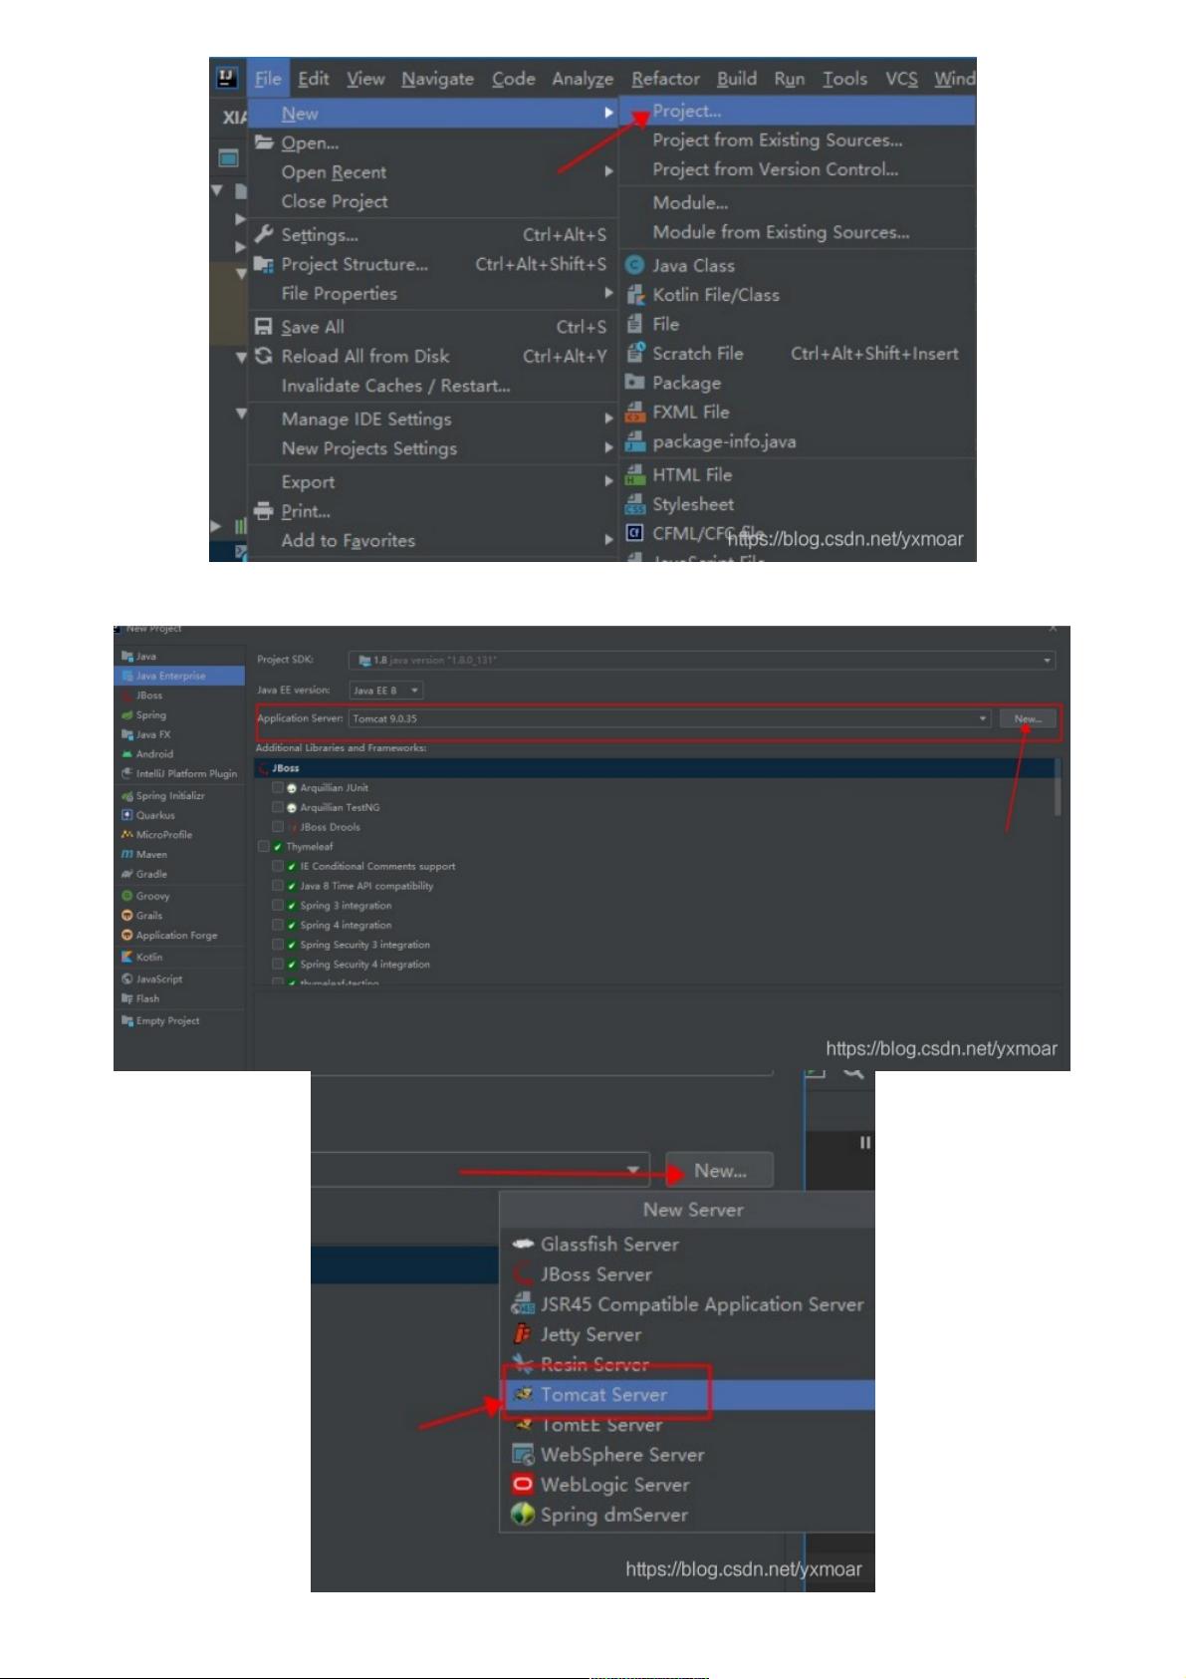Image resolution: width=1186 pixels, height=1679 pixels.
Task: Click the Package folder icon
Action: point(634,382)
